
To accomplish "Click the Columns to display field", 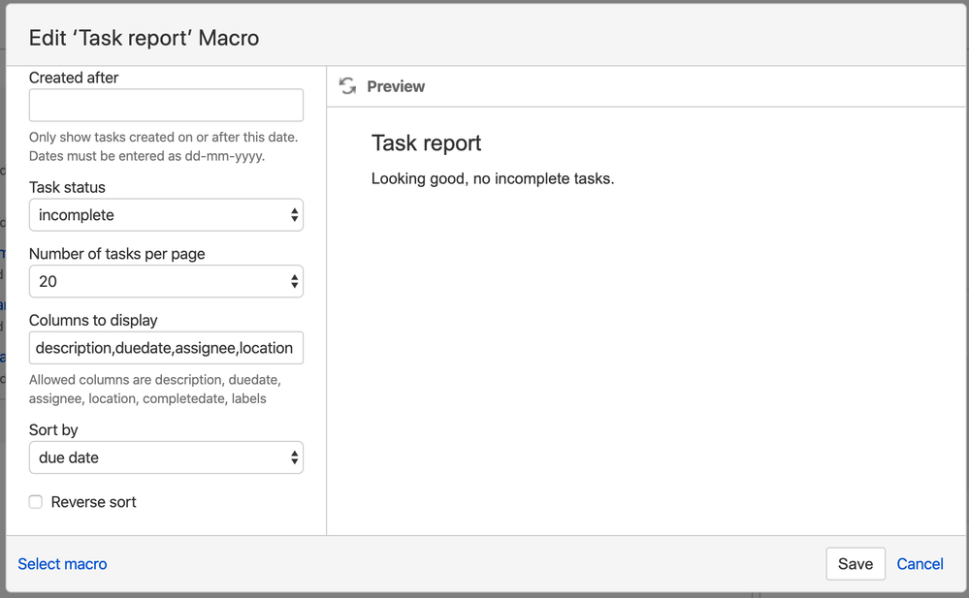I will coord(166,348).
